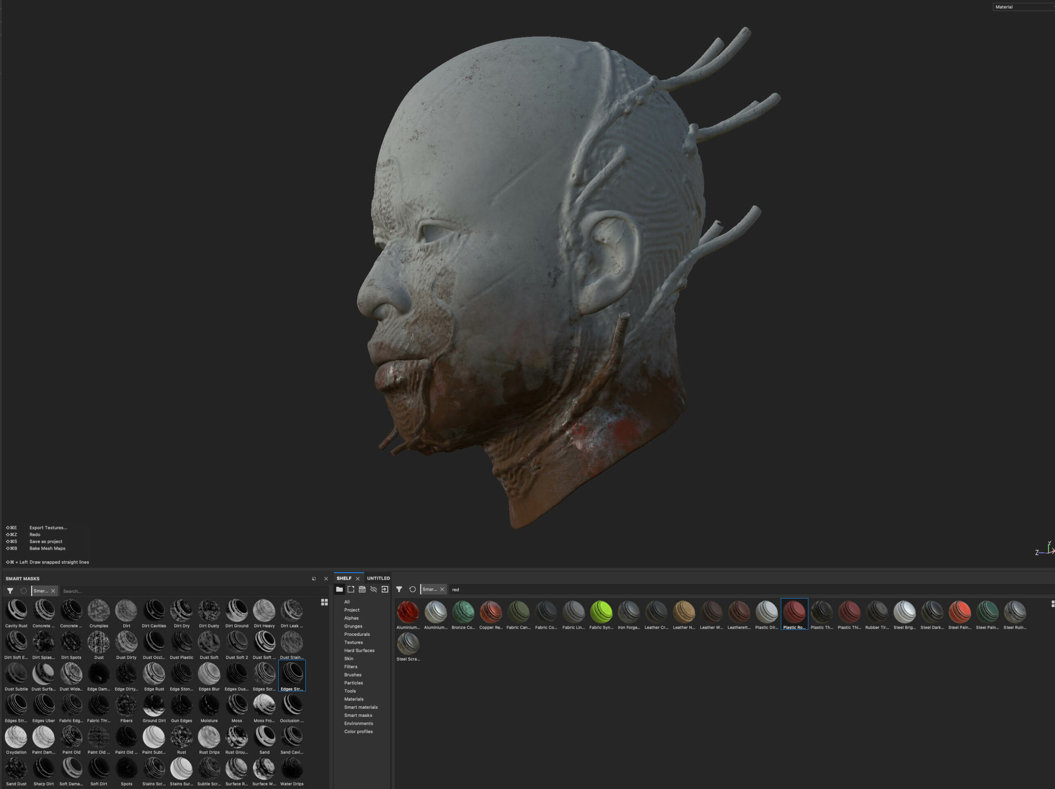Undock the Smart Masks panel
Image resolution: width=1055 pixels, height=789 pixels.
[x=314, y=579]
